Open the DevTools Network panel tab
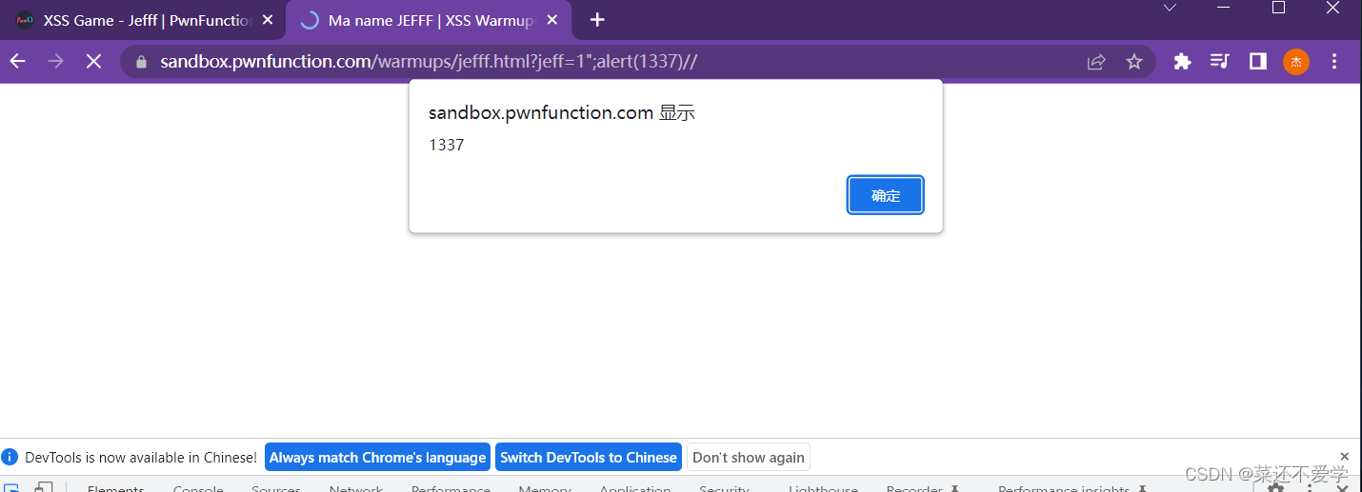Image resolution: width=1362 pixels, height=492 pixels. 356,487
